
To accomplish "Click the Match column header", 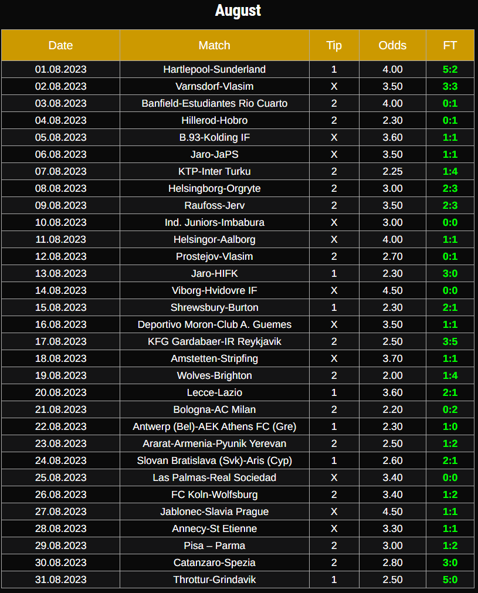I will tap(214, 45).
